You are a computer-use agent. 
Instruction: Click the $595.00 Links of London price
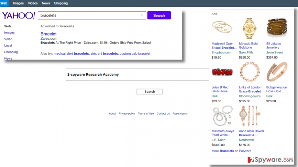(245, 101)
